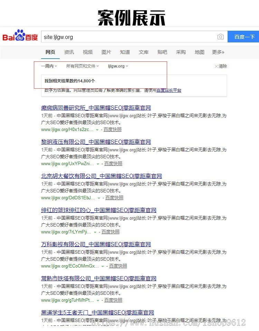Expand arrow next to gTuHMhPt URL

point(98,301)
